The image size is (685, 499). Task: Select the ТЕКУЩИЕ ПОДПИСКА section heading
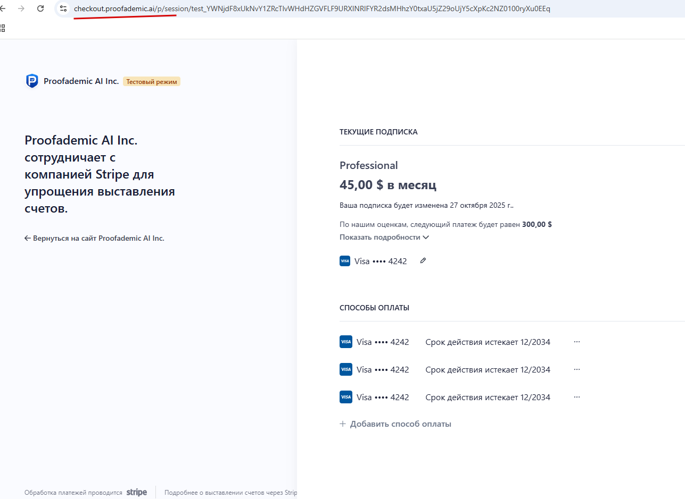click(378, 132)
